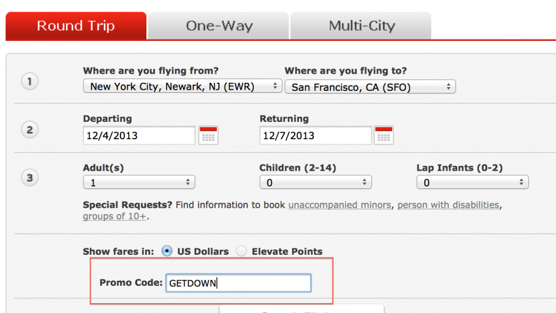Screen dimensions: 556x313
Task: Expand the Lap Infants (0-2) dropdown
Action: pyautogui.click(x=472, y=182)
